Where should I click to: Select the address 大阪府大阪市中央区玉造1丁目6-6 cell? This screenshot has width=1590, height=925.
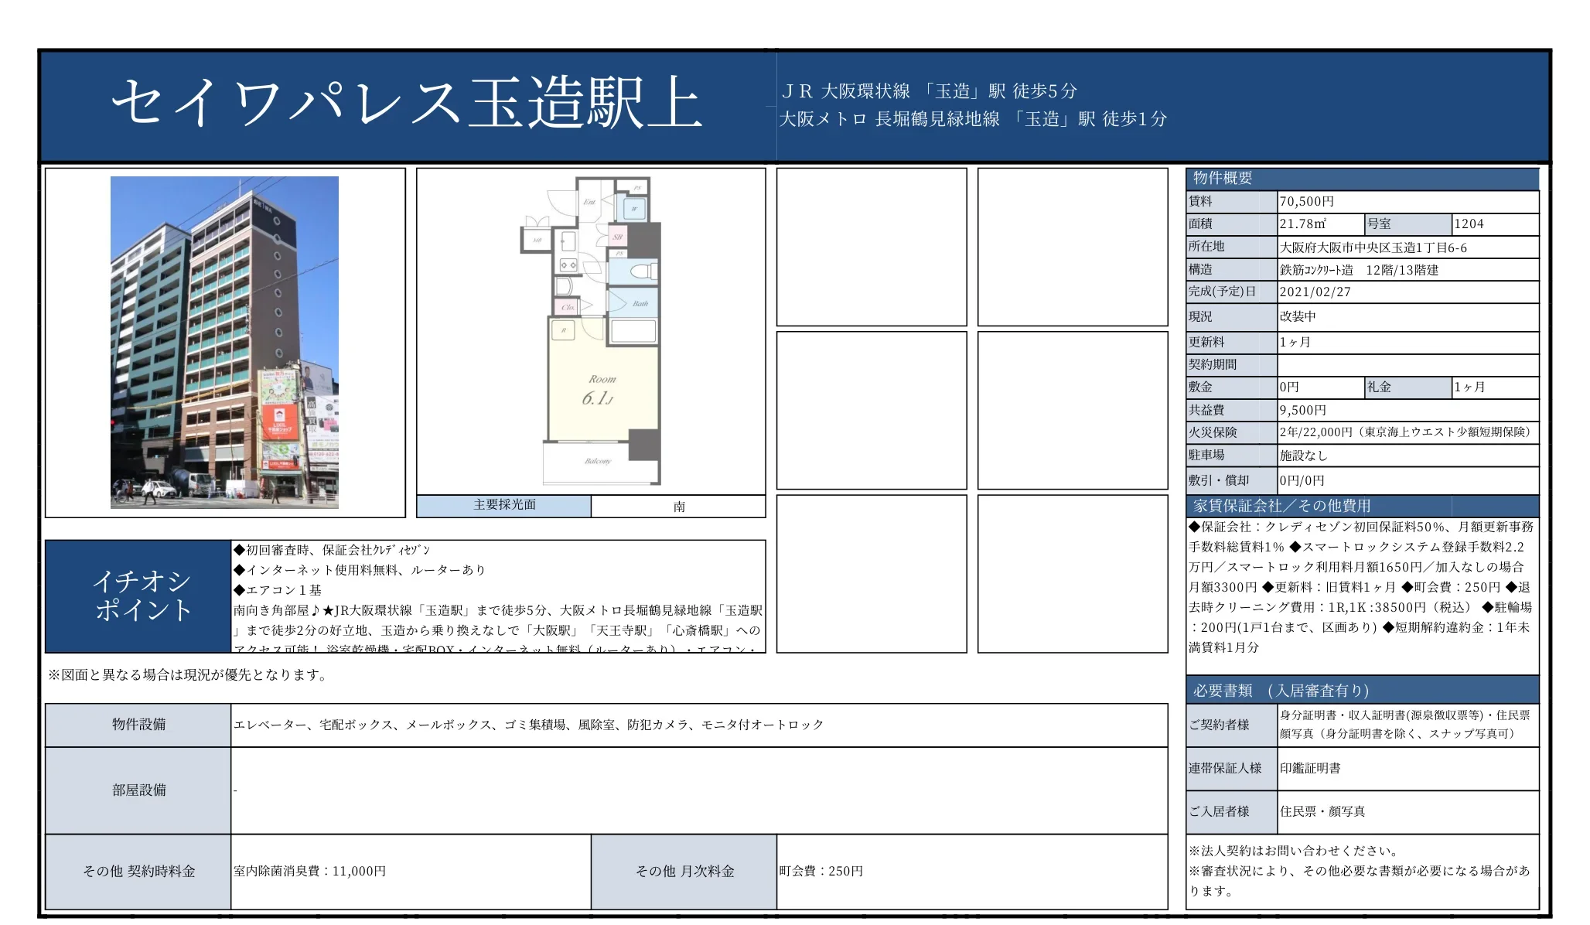click(x=1407, y=247)
